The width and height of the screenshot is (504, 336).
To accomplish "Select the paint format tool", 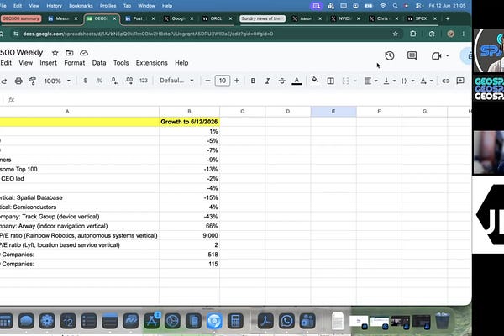I will coord(33,81).
